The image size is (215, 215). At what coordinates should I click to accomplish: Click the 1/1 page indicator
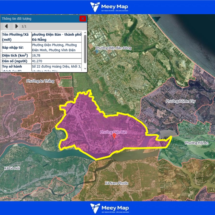coord(24,26)
